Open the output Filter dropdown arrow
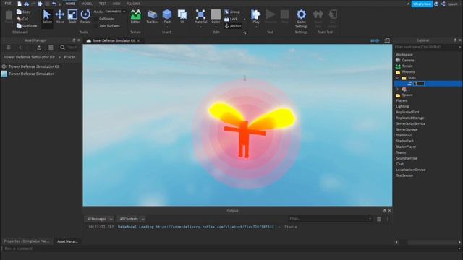 point(370,219)
